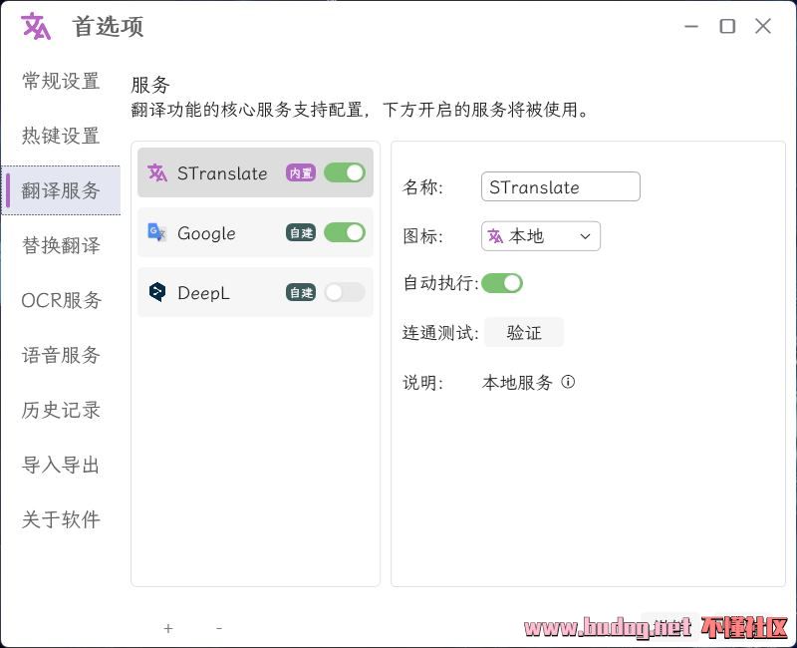This screenshot has width=797, height=648.
Task: Open the 图标 dropdown showing 本地
Action: (x=540, y=236)
